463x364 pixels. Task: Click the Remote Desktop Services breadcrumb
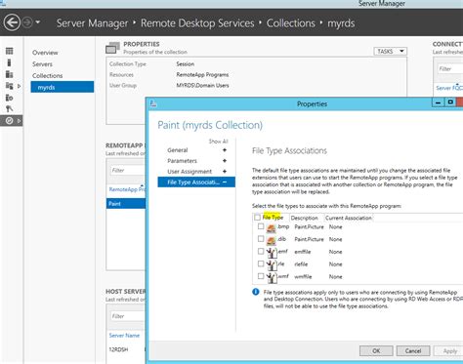[197, 23]
